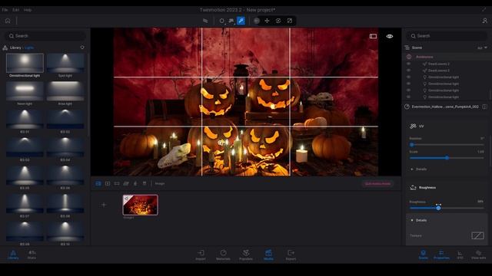Open the Media dock button

pyautogui.click(x=268, y=255)
